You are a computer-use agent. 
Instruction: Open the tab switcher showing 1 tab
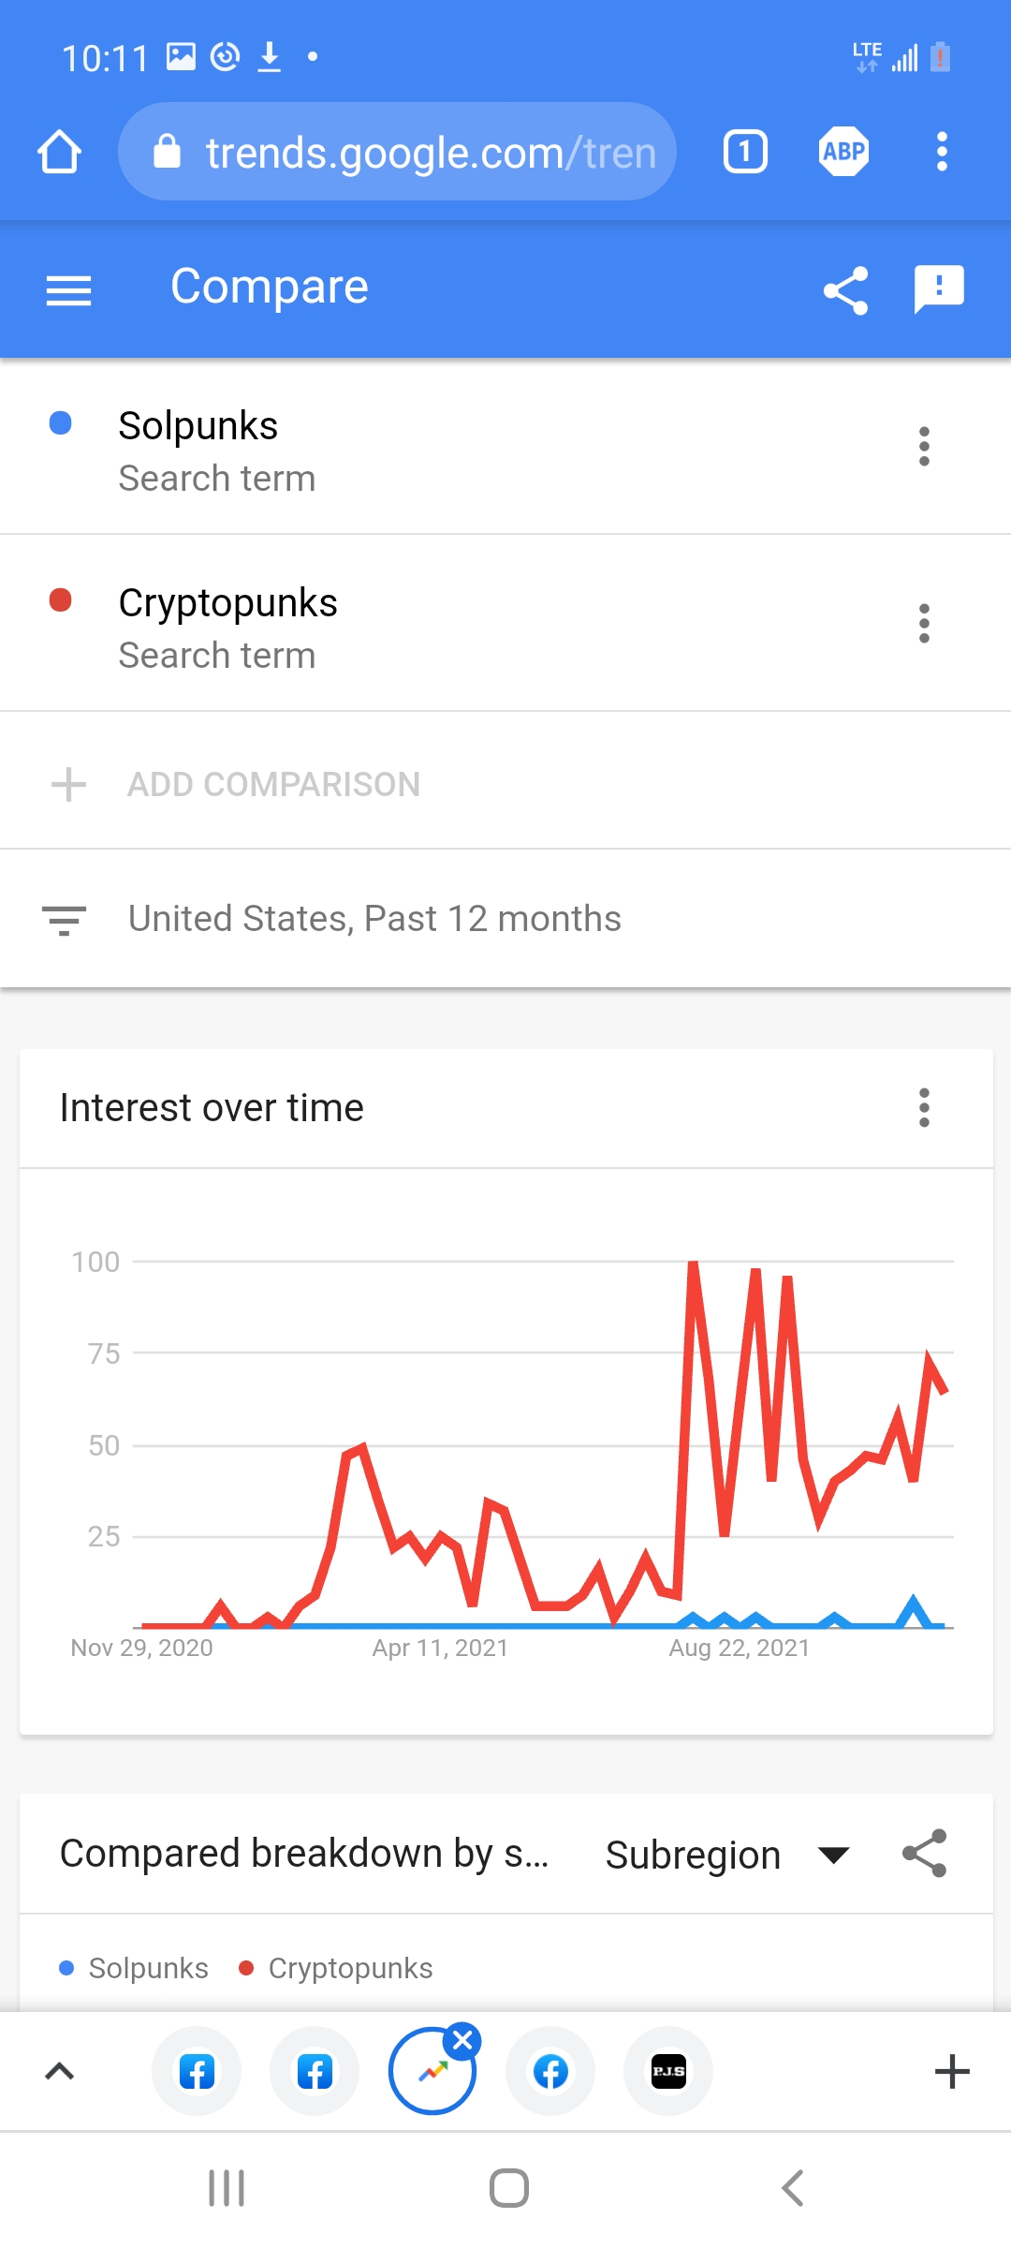(745, 152)
